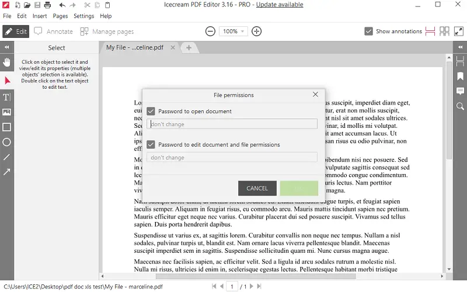Switch to multi-page grid view icon
The height and width of the screenshot is (292, 467).
pos(444,31)
